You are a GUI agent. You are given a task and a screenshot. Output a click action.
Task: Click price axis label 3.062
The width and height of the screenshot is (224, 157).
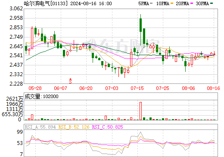coord(16,9)
